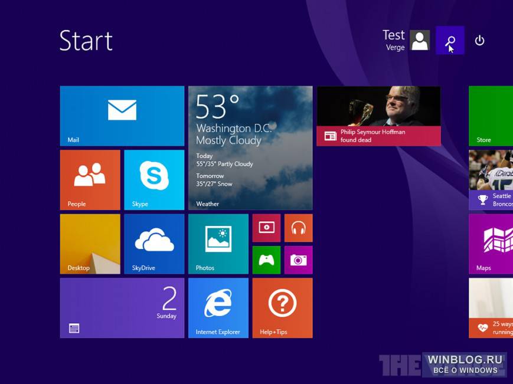The image size is (513, 384).
Task: Open the Help+Tips tile
Action: pyautogui.click(x=282, y=308)
